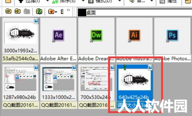Viewport: 192px width, 116px height.
Task: Select the Adobe After Effects shortcut icon
Action: click(x=58, y=35)
